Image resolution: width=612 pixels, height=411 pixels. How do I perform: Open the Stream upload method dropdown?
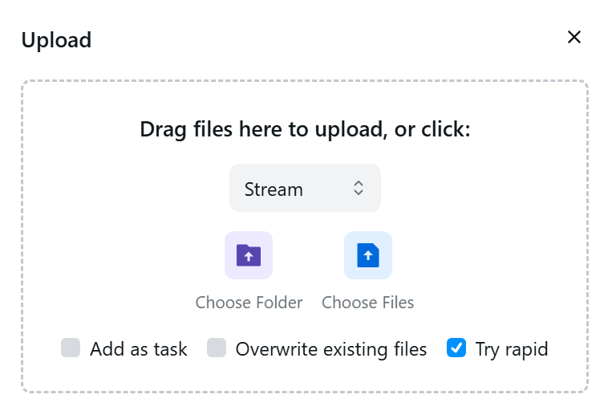(x=305, y=189)
